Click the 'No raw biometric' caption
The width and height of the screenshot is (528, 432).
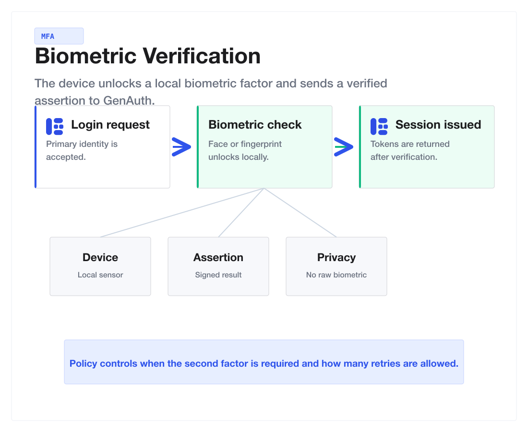pyautogui.click(x=336, y=275)
